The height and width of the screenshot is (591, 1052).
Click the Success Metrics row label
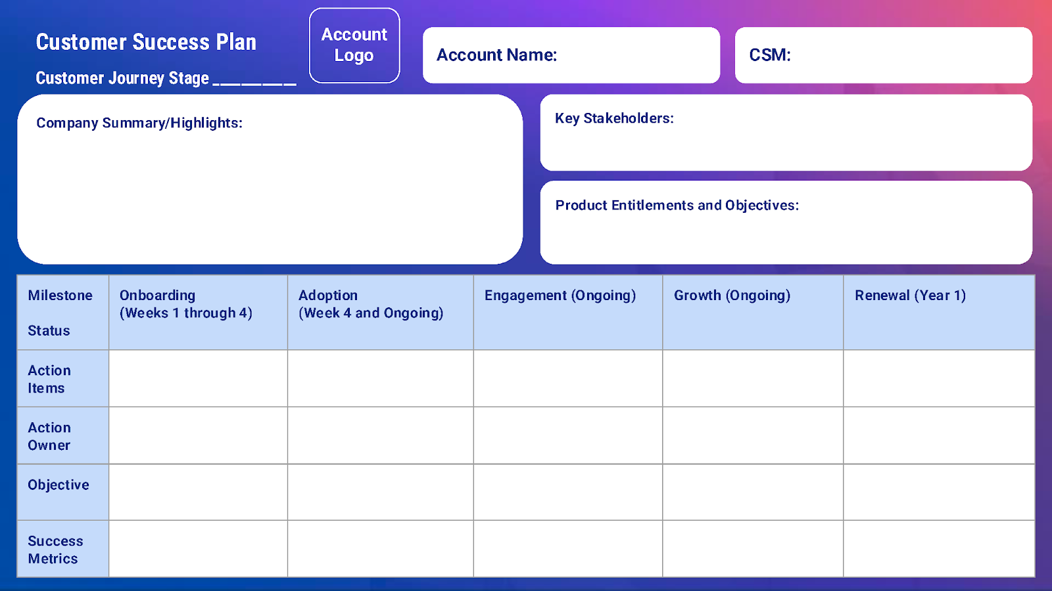click(62, 549)
